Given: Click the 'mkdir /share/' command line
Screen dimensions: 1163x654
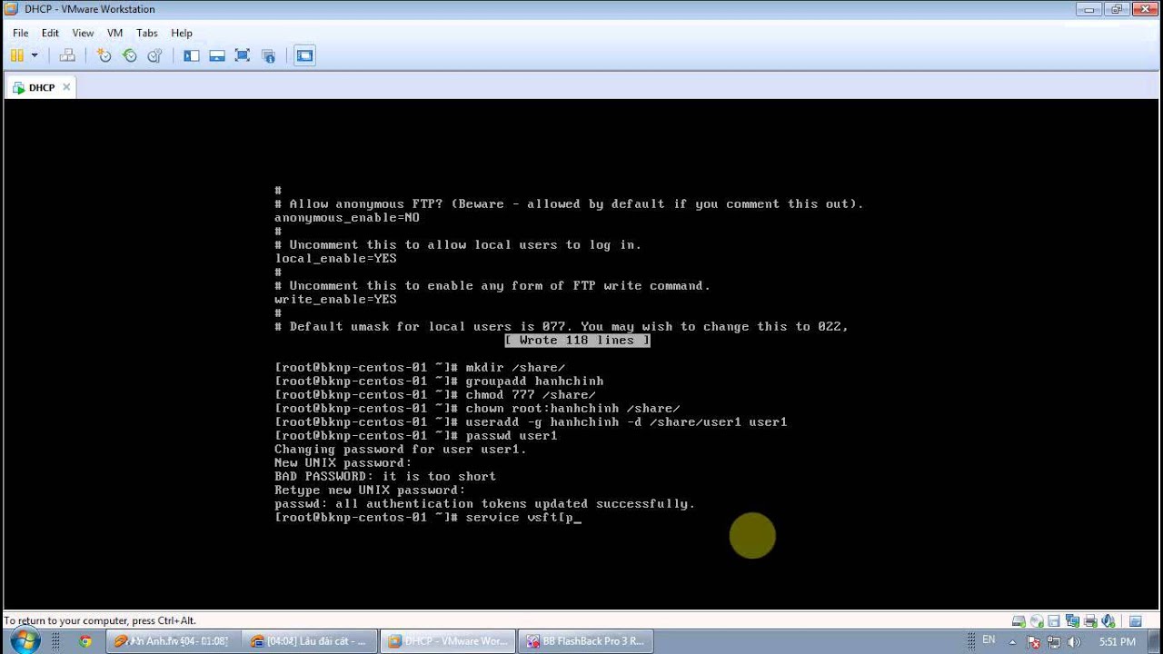Looking at the screenshot, I should [420, 368].
